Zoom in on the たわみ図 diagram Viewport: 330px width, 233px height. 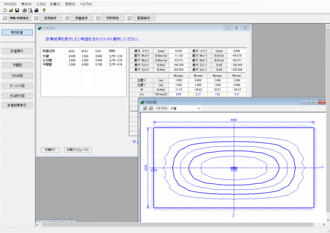(x=145, y=108)
